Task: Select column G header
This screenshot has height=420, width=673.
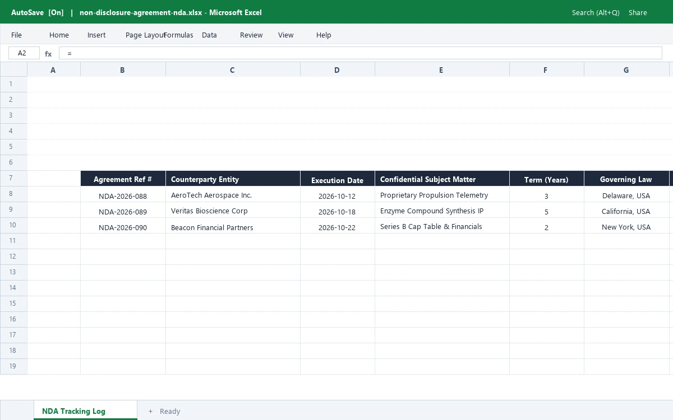Action: tap(626, 69)
